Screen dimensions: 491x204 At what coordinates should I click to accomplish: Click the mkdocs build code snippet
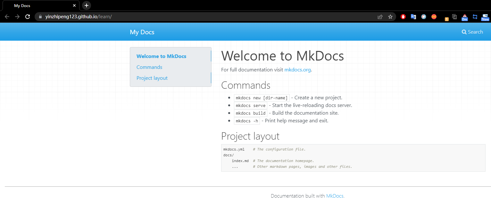click(250, 113)
